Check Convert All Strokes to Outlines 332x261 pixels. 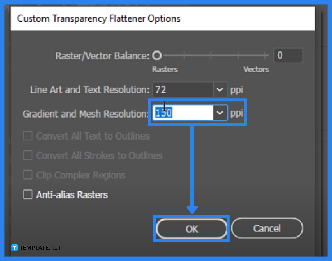[27, 155]
